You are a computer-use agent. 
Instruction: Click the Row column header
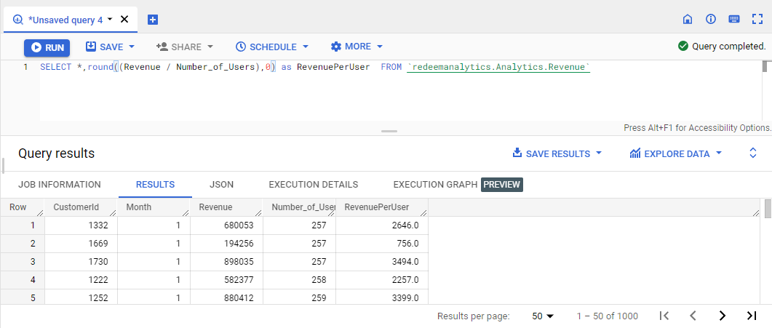pos(22,207)
